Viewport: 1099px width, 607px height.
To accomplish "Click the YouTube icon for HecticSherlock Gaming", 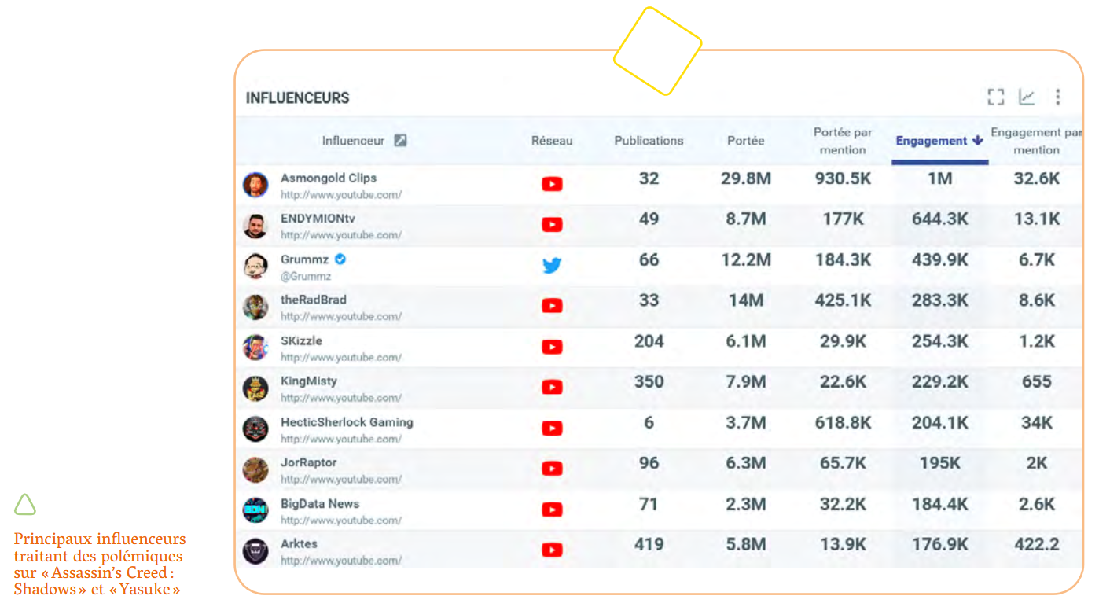I will click(x=552, y=429).
